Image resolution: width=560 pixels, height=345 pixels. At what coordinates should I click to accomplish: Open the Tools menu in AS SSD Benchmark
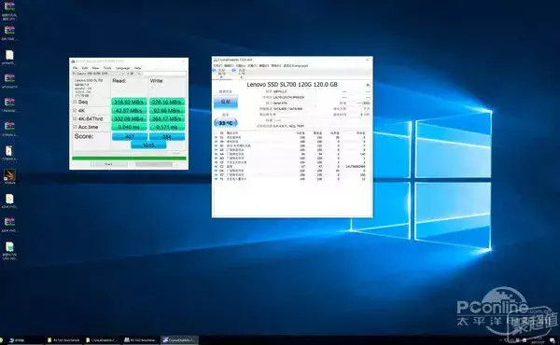[107, 68]
